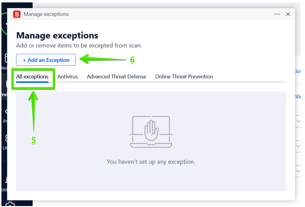Open the Online Threat Prevention tab
Screen dimensions: 305x207
pos(184,77)
